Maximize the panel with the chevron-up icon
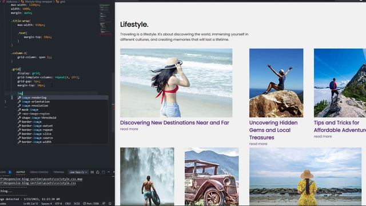366x206 pixels. click(x=109, y=172)
